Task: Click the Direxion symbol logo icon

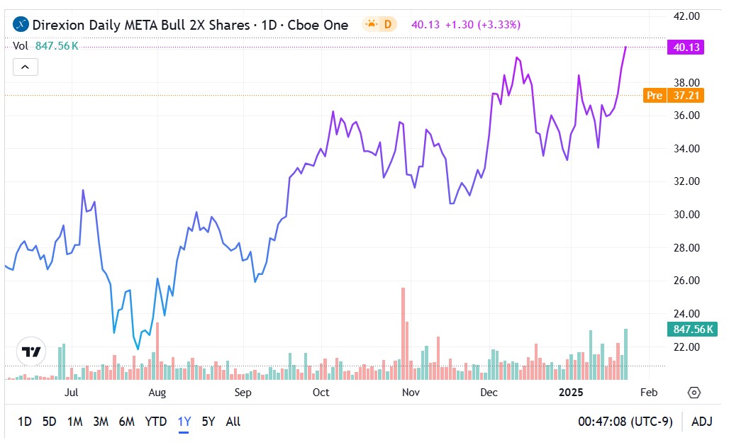Action: pos(21,25)
